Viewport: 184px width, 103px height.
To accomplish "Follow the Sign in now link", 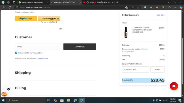I will tap(43, 58).
